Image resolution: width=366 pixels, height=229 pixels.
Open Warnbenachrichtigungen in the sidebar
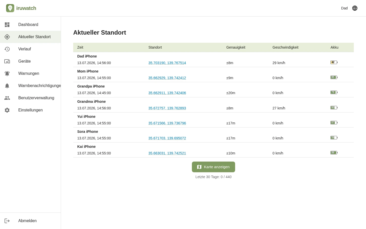click(x=30, y=86)
